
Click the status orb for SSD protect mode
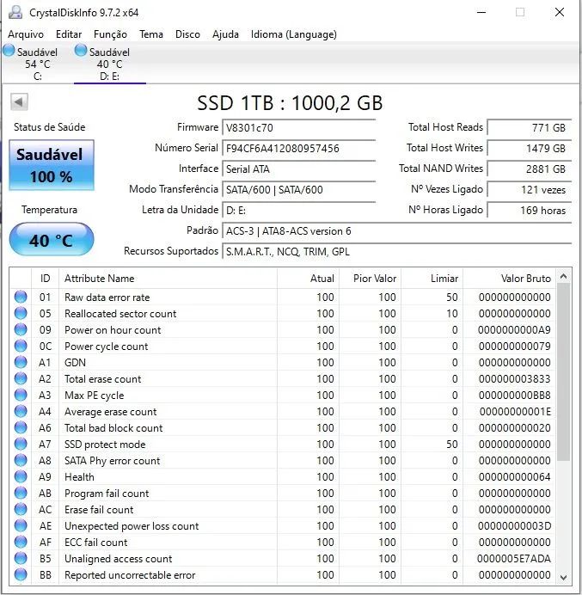[21, 444]
